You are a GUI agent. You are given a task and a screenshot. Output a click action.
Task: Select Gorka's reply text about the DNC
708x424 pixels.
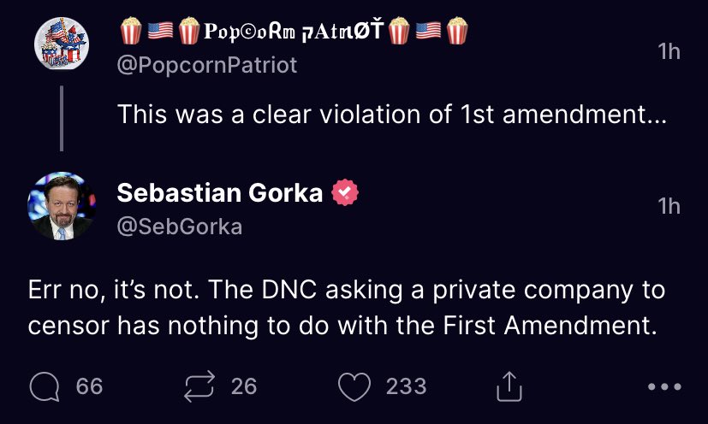pos(347,307)
